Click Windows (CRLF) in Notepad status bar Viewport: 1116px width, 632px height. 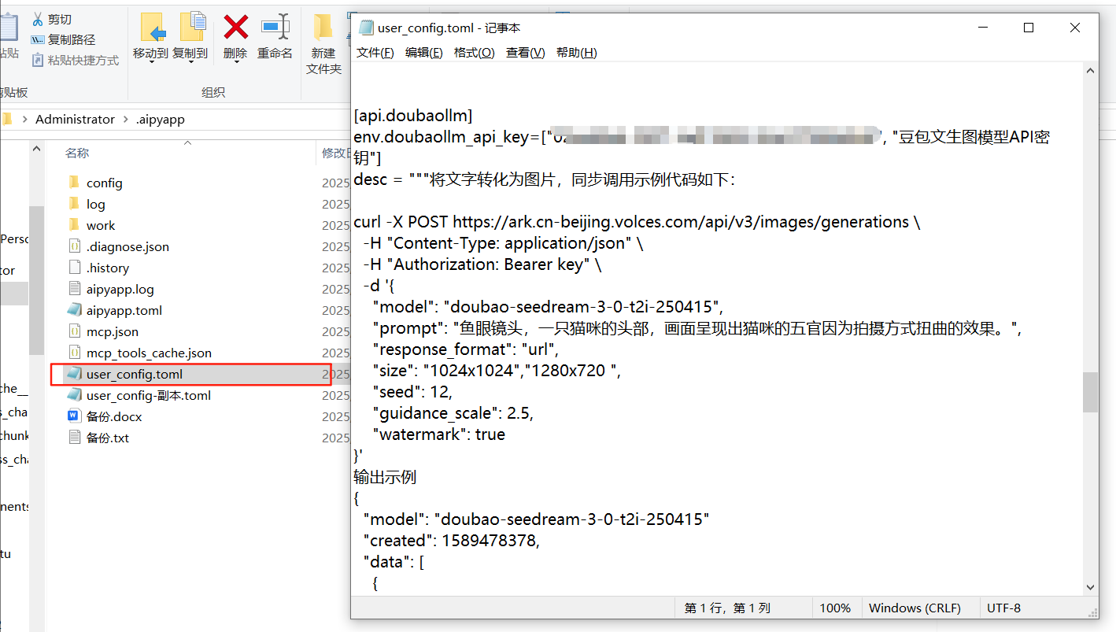pos(915,608)
